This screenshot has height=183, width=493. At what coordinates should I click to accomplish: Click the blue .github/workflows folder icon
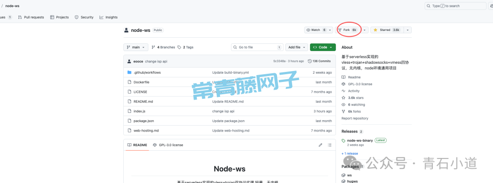pos(129,72)
